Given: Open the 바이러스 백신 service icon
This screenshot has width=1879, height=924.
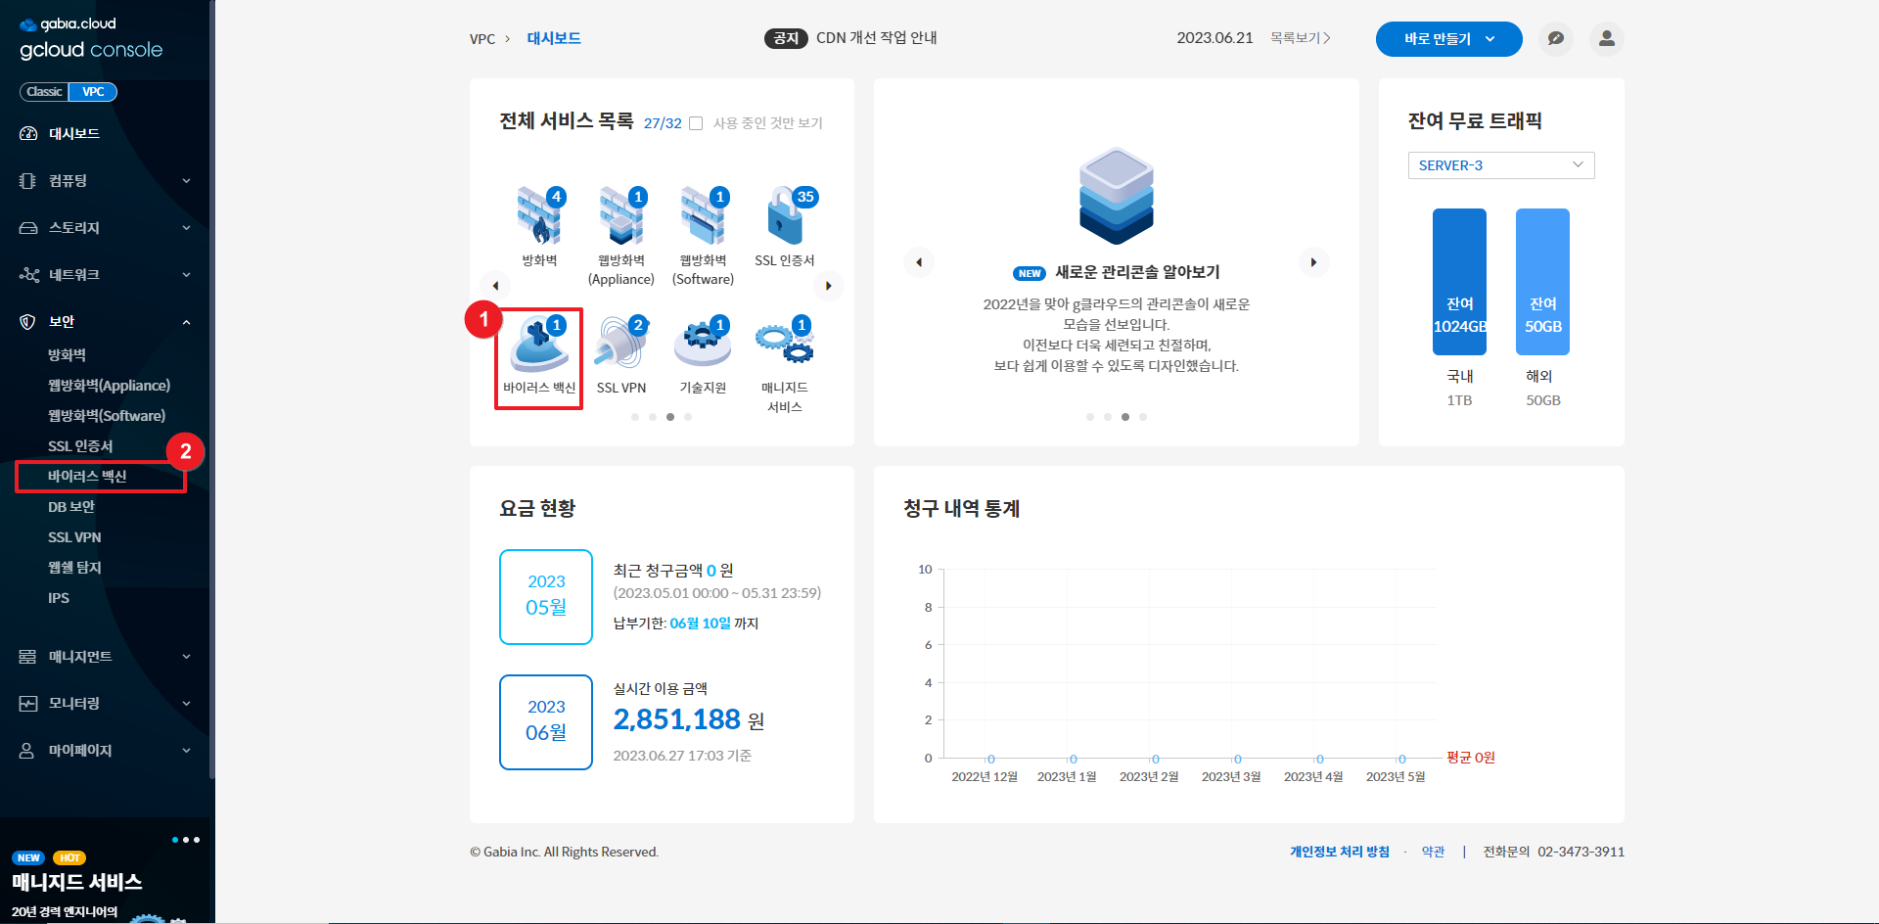Looking at the screenshot, I should point(539,346).
